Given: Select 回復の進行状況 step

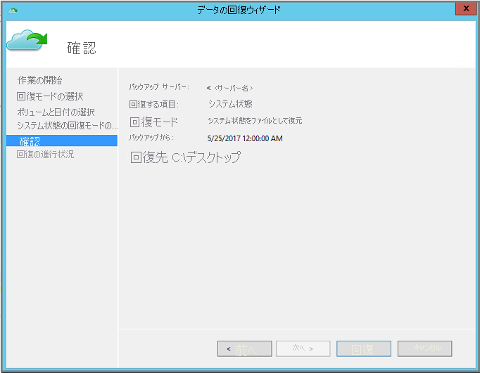Looking at the screenshot, I should 45,155.
